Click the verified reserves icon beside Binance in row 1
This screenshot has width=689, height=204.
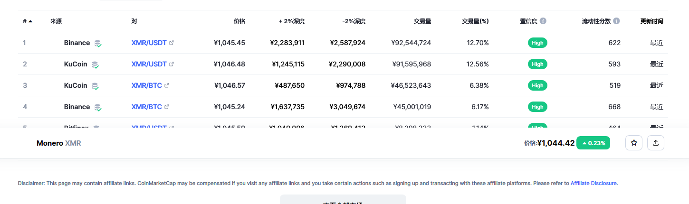pos(98,43)
